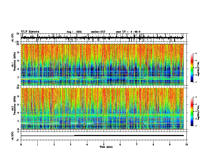Select the date text "Aug.1 , 2026"
This screenshot has height=162, width=210.
74,32
